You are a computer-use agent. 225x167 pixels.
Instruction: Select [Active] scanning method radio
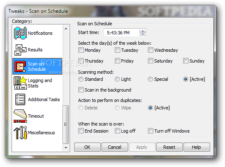click(x=185, y=79)
